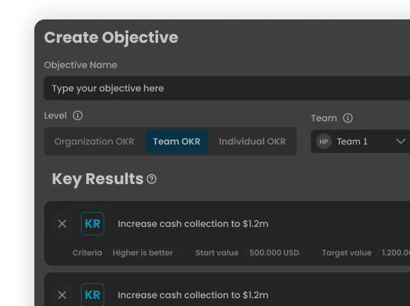Image resolution: width=410 pixels, height=306 pixels.
Task: Click the second Increase cash collection title
Action: click(193, 295)
